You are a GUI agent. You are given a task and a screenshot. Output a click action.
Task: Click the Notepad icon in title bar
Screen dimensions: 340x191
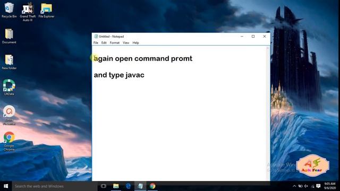click(x=96, y=37)
